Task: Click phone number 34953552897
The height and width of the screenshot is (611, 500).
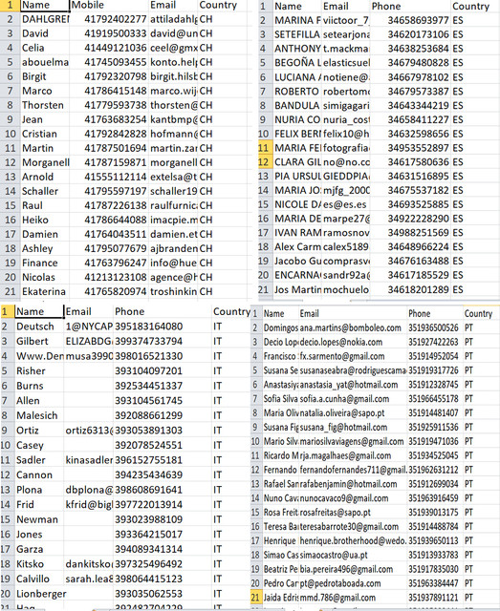Action: 410,148
